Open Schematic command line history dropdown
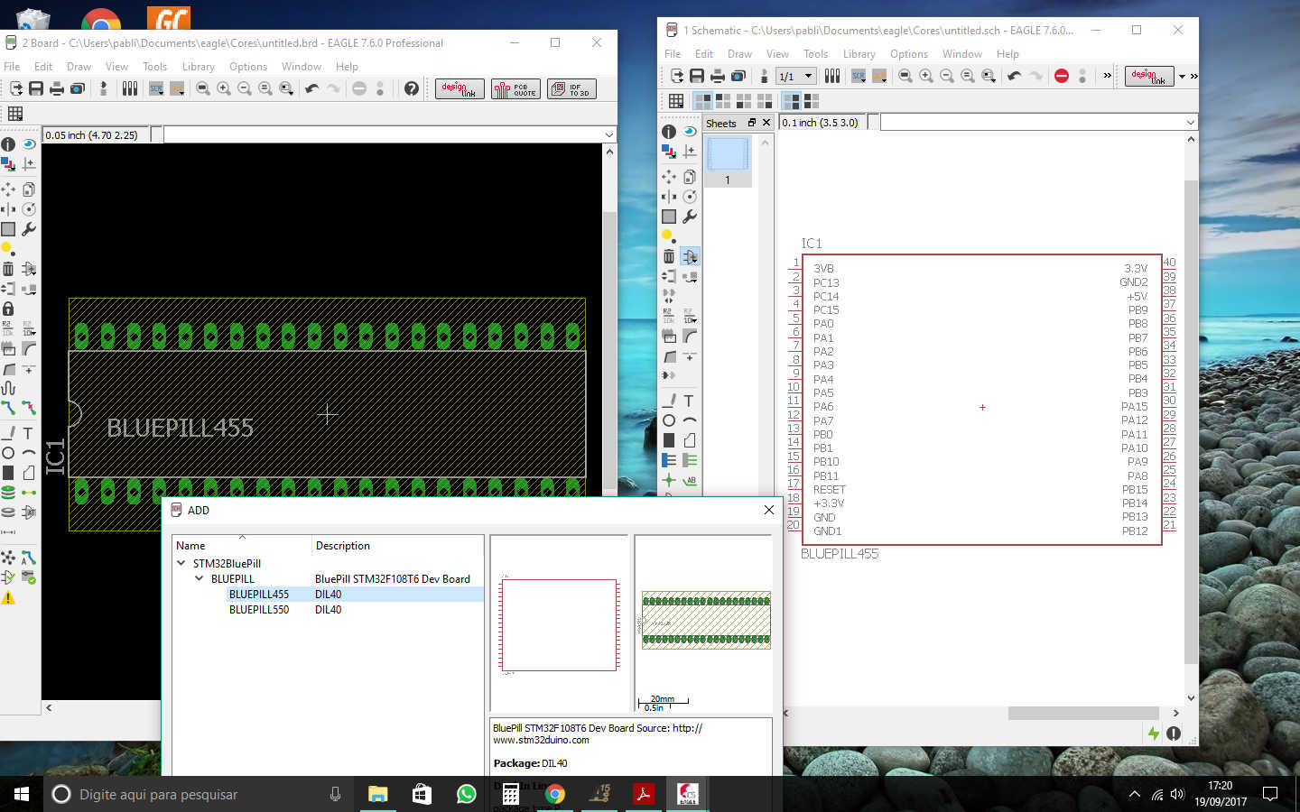1300x812 pixels. pyautogui.click(x=1190, y=122)
